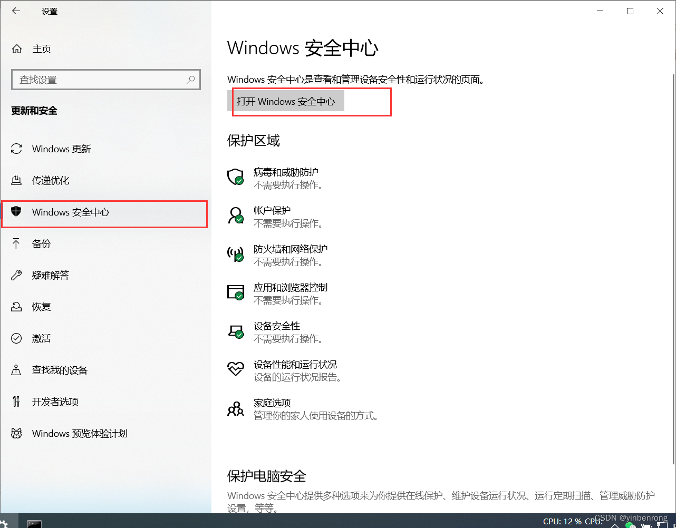Click the home icon next to 主页
Image resolution: width=676 pixels, height=528 pixels.
point(17,49)
